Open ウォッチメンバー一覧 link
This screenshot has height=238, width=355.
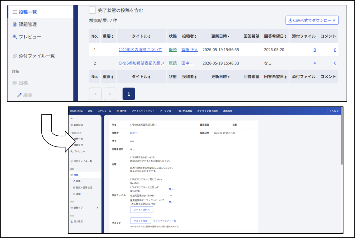165,221
